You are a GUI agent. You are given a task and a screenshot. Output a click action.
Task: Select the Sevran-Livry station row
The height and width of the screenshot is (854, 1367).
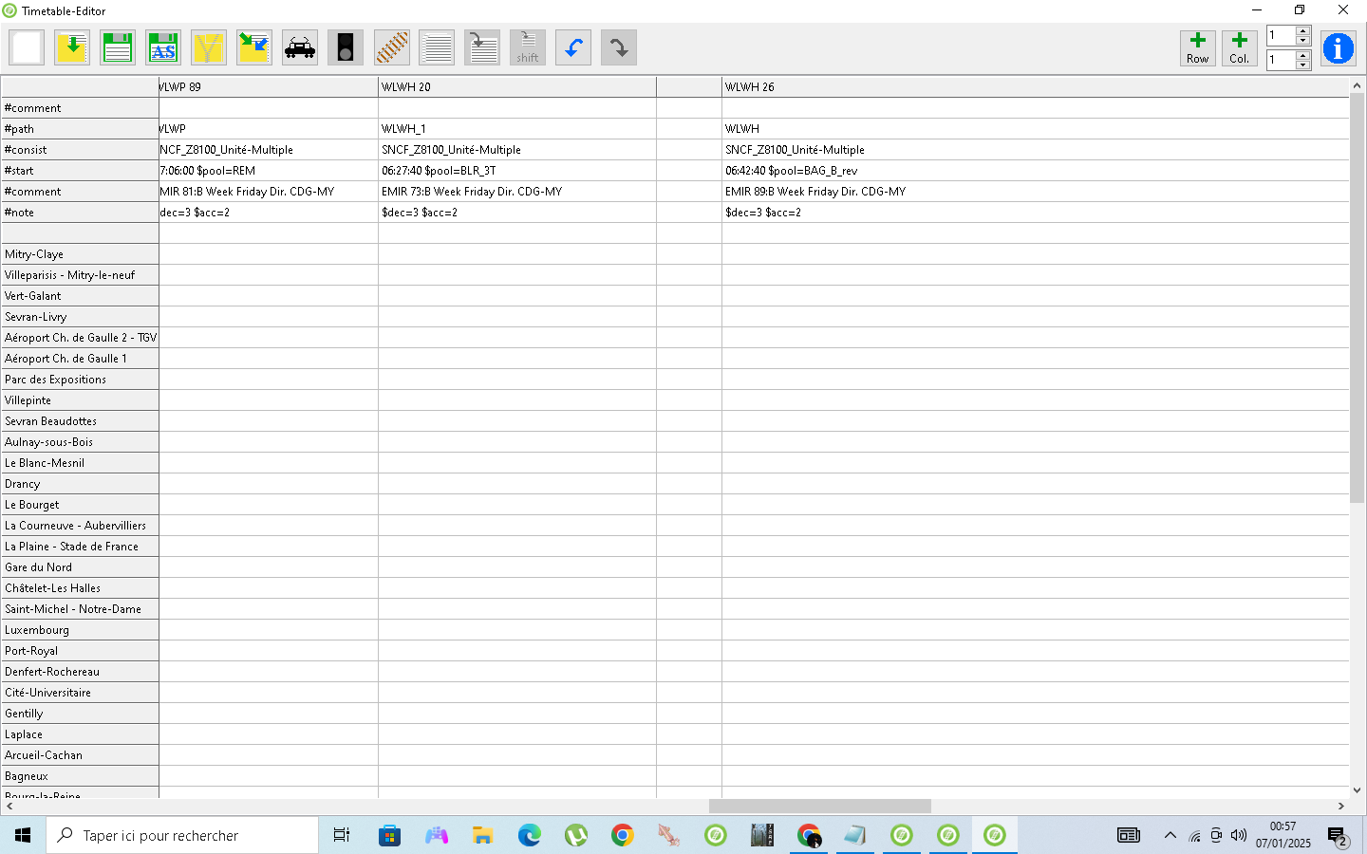80,316
